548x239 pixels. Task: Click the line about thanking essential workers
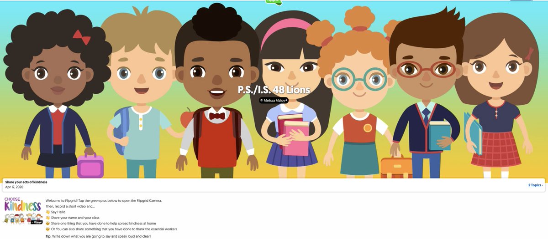click(111, 229)
